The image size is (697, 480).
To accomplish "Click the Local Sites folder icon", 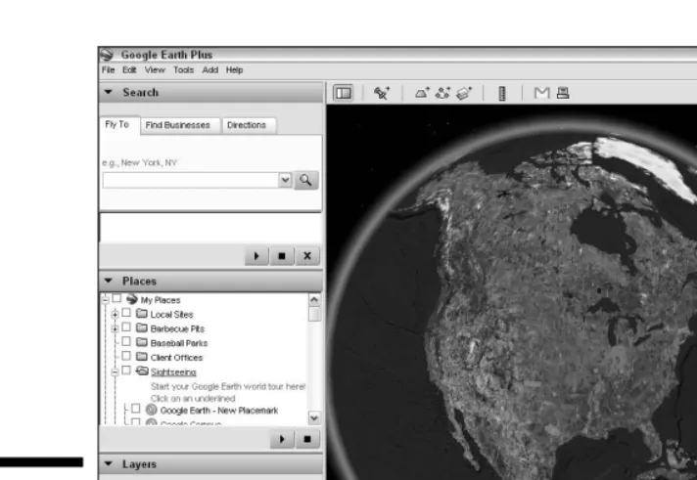I will [142, 314].
